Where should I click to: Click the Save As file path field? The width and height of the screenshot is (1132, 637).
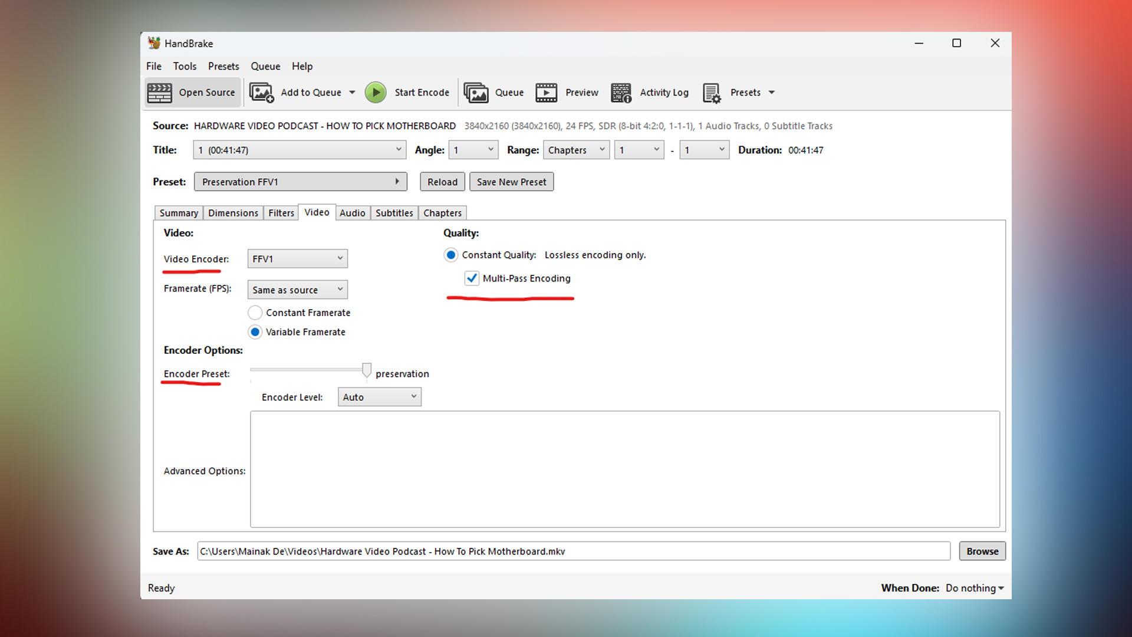tap(574, 551)
